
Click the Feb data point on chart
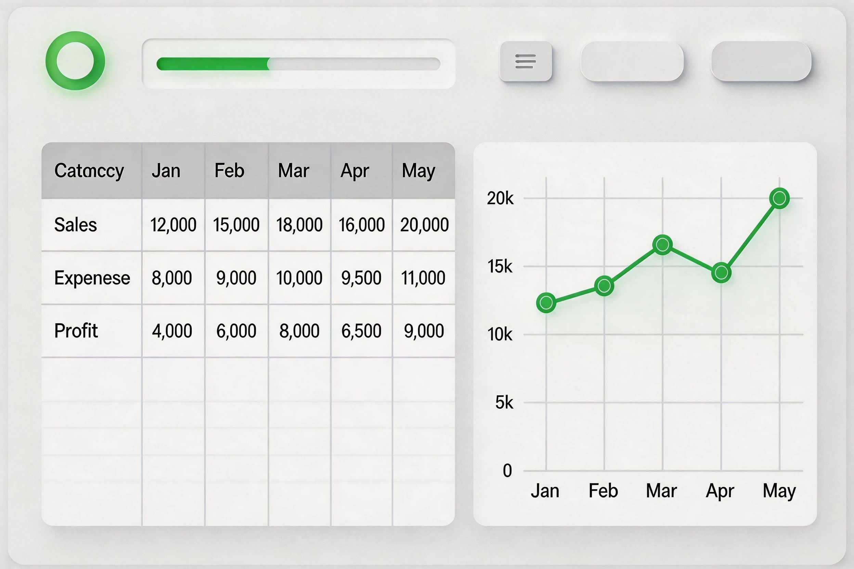604,286
